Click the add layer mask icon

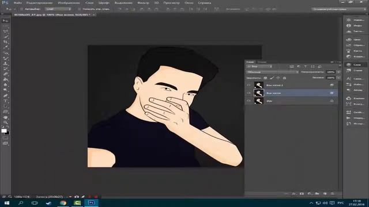[x=302, y=194]
